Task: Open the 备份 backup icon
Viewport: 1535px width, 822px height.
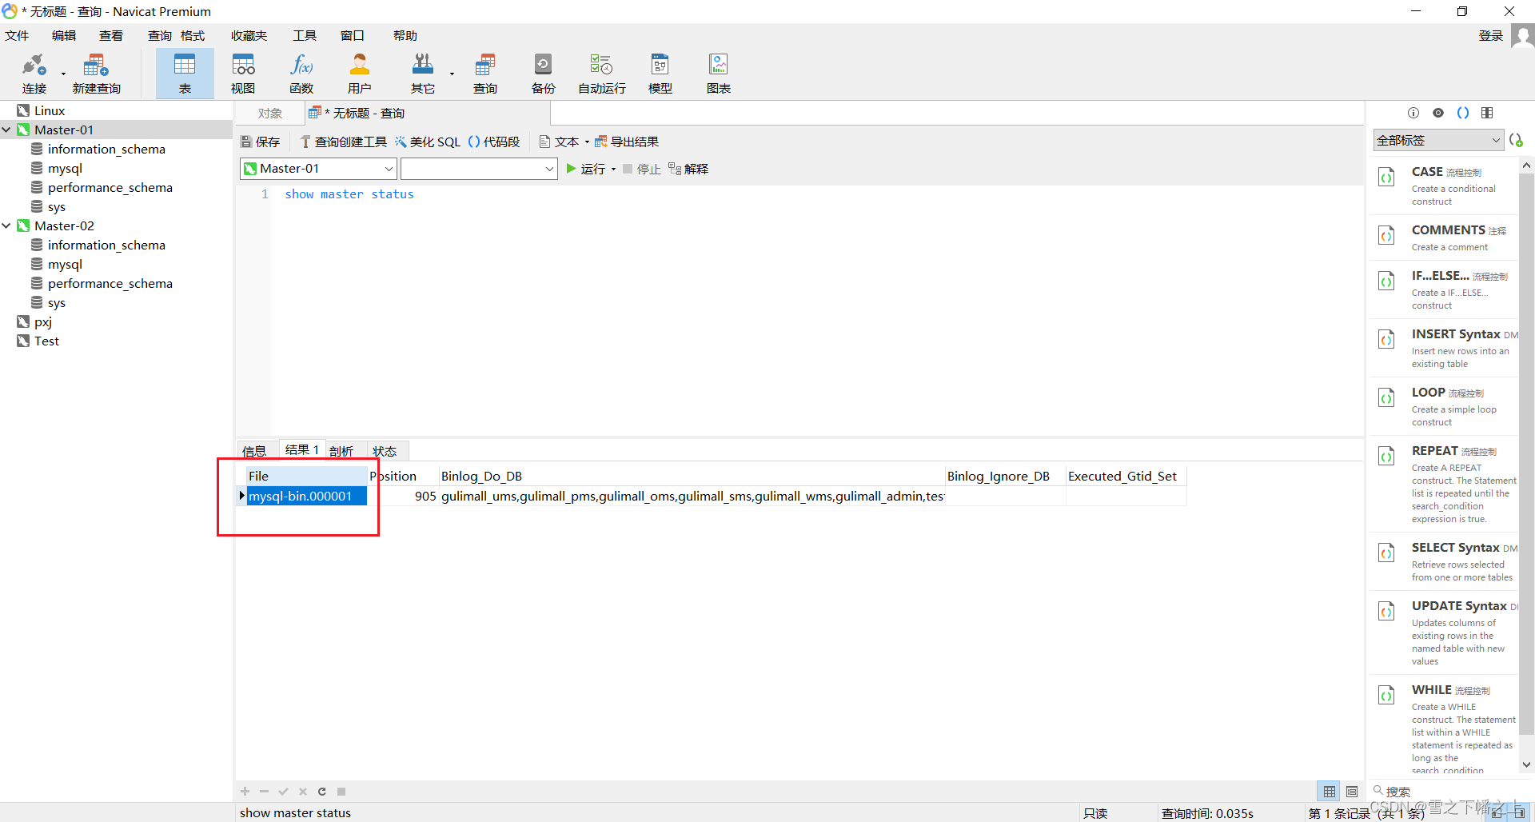Action: (543, 74)
